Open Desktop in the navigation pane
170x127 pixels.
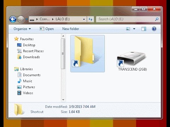[29, 45]
